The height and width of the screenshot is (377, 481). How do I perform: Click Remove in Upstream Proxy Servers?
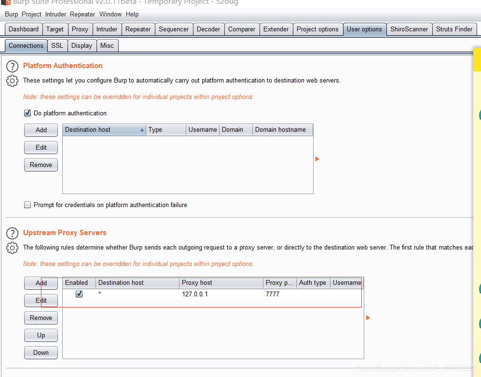(41, 318)
